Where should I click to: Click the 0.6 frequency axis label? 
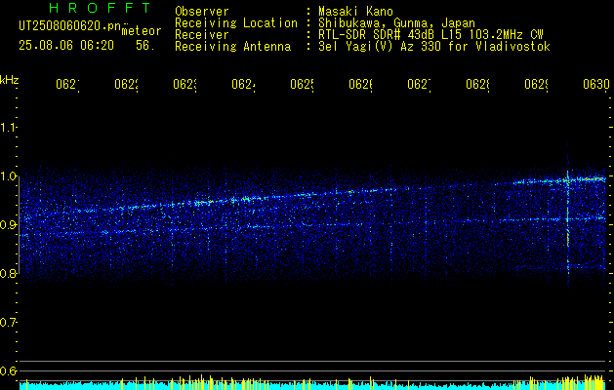[8, 370]
